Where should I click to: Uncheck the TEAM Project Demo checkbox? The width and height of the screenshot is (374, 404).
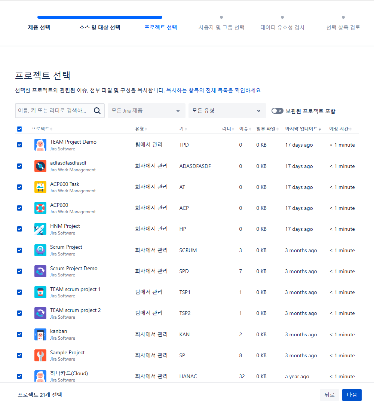coord(19,145)
